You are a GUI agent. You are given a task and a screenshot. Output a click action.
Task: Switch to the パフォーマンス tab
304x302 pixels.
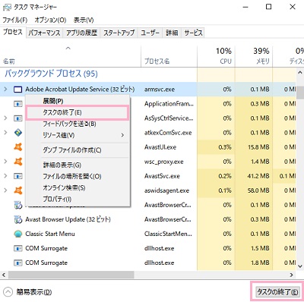pyautogui.click(x=44, y=33)
